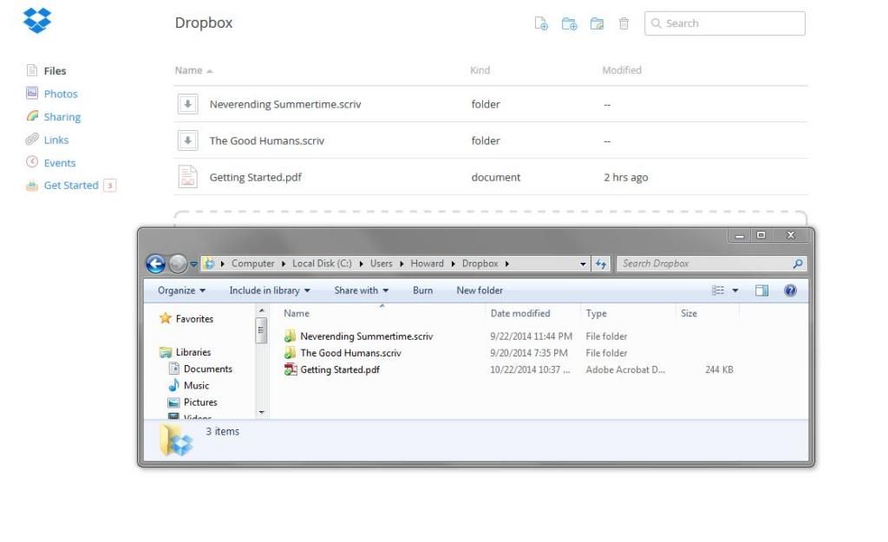
Task: Click Burn in Explorer toolbar
Action: tap(422, 291)
